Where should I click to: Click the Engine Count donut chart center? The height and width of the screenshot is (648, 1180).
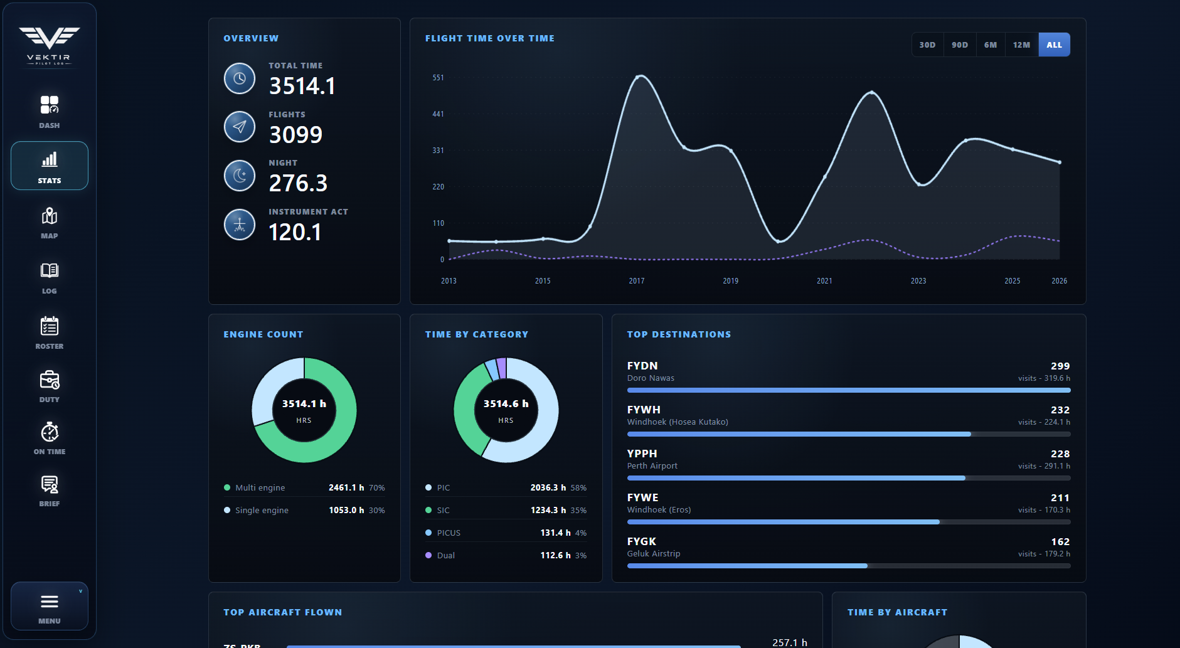point(304,410)
